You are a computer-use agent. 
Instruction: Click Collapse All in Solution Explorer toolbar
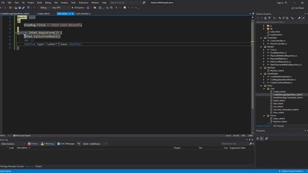click(x=283, y=18)
